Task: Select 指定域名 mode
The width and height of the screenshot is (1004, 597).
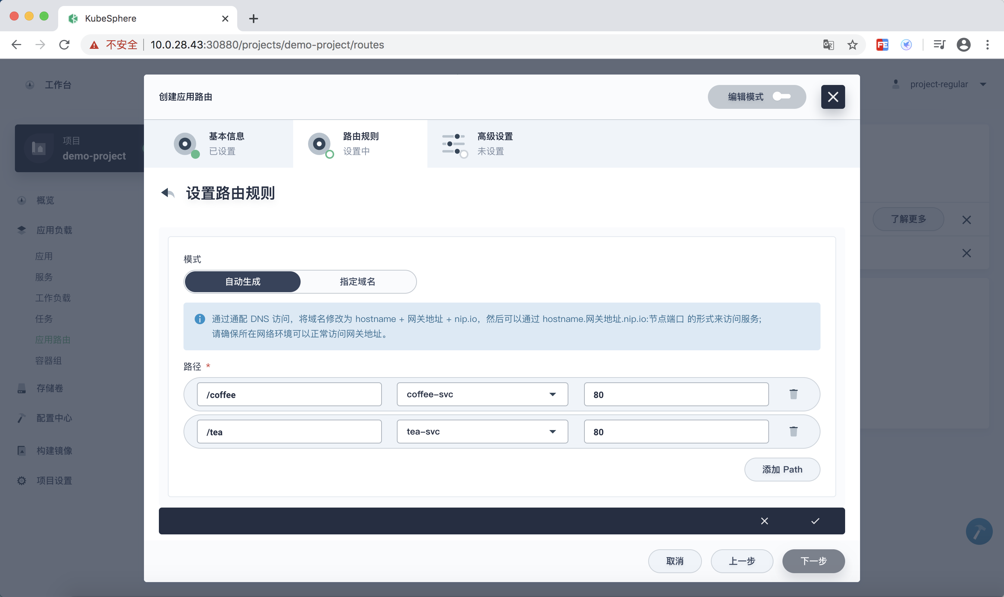Action: click(357, 282)
